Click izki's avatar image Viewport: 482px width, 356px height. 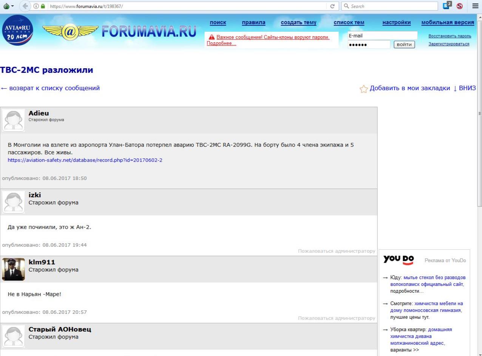(13, 202)
